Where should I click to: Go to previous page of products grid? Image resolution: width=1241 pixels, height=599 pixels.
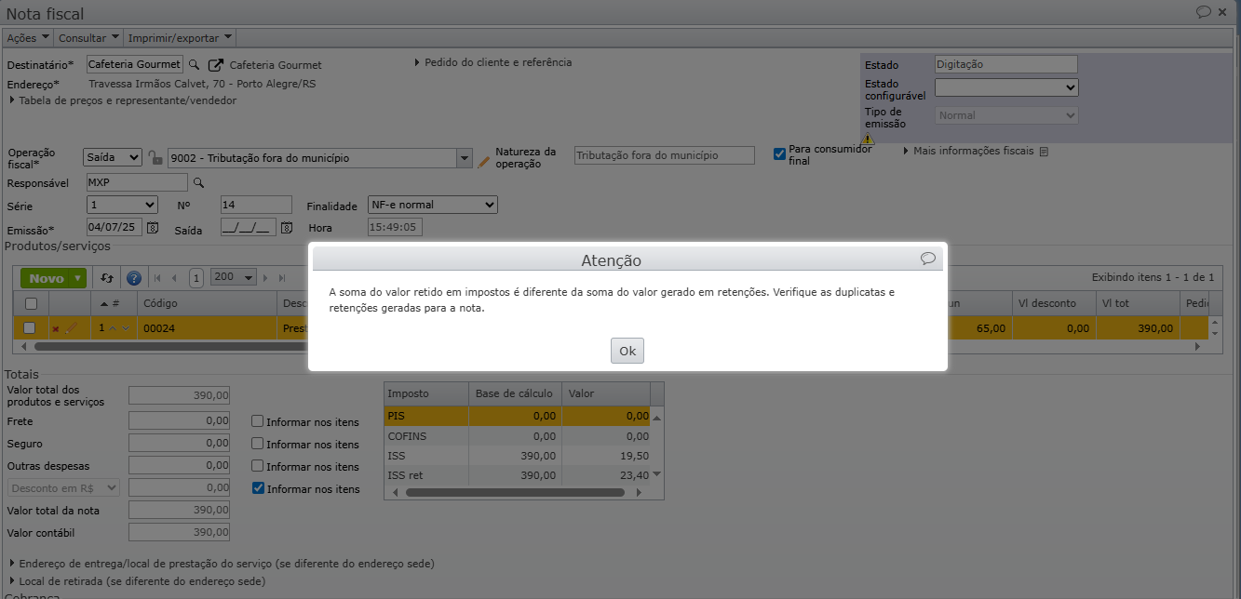174,278
